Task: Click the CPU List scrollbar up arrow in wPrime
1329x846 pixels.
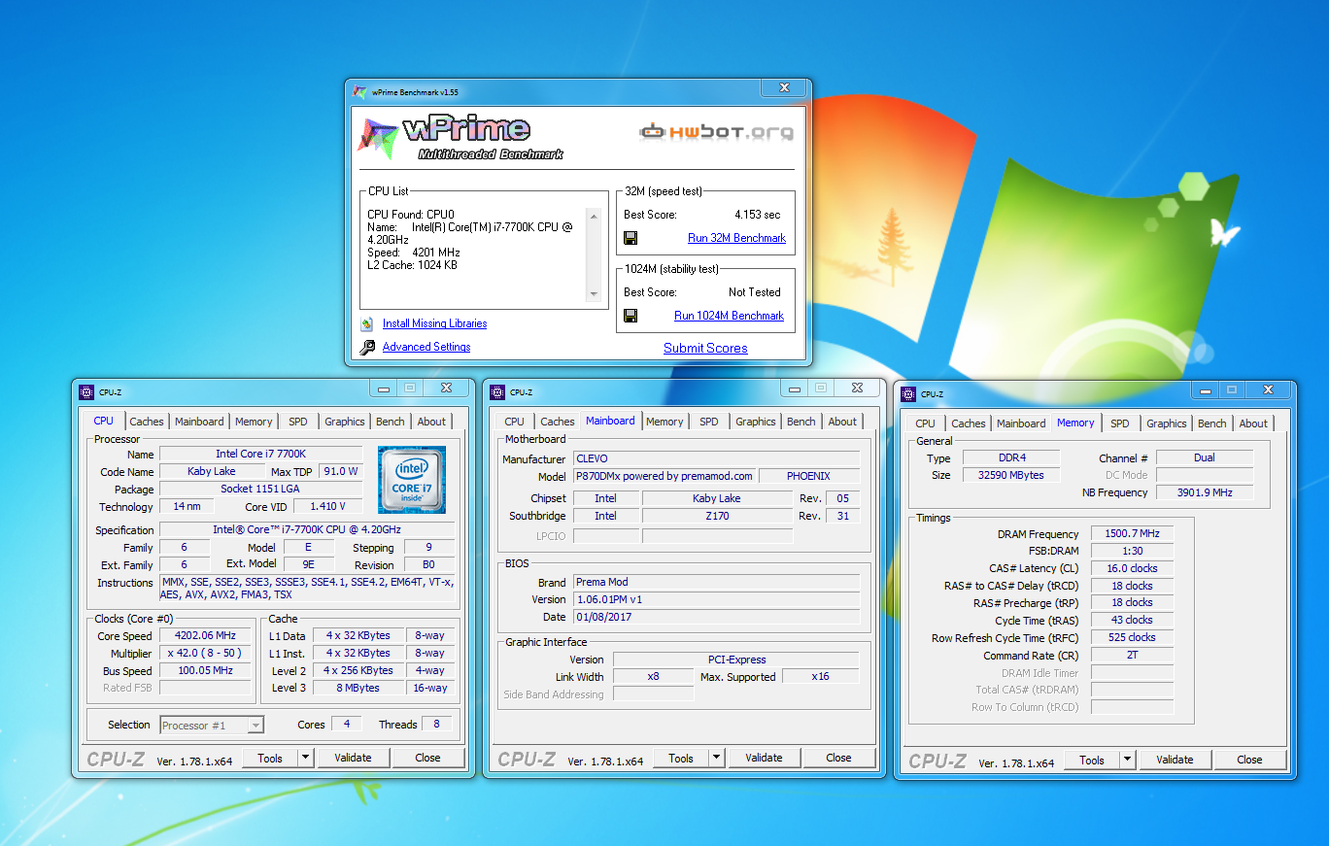Action: [594, 215]
